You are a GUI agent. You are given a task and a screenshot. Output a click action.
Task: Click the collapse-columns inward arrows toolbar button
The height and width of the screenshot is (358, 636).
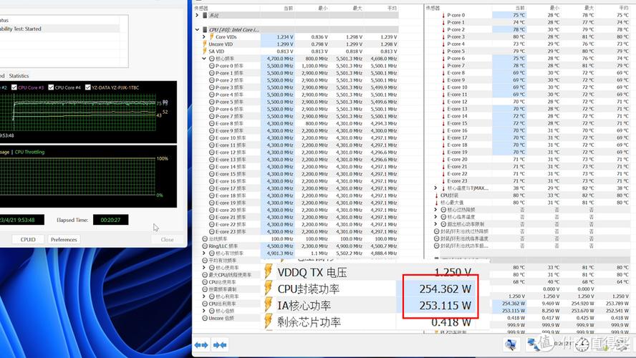pos(220,345)
